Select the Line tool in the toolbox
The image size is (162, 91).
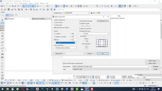[x=2, y=60]
